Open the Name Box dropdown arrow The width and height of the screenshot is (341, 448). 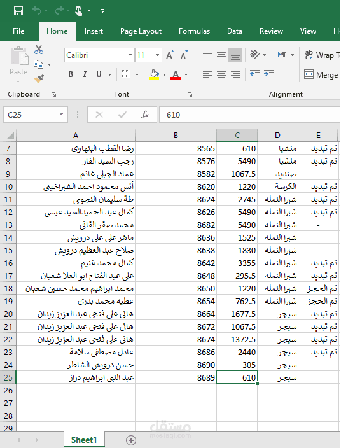(x=61, y=115)
